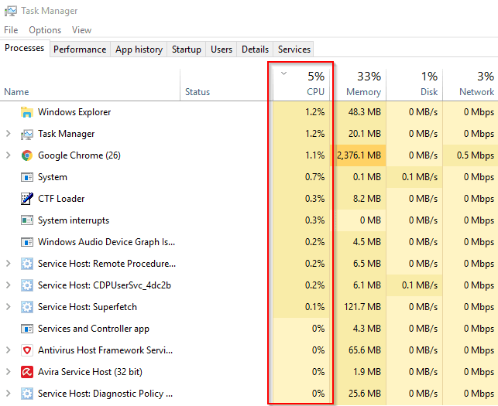Click the Service Host Superfetch gear icon

click(x=27, y=307)
